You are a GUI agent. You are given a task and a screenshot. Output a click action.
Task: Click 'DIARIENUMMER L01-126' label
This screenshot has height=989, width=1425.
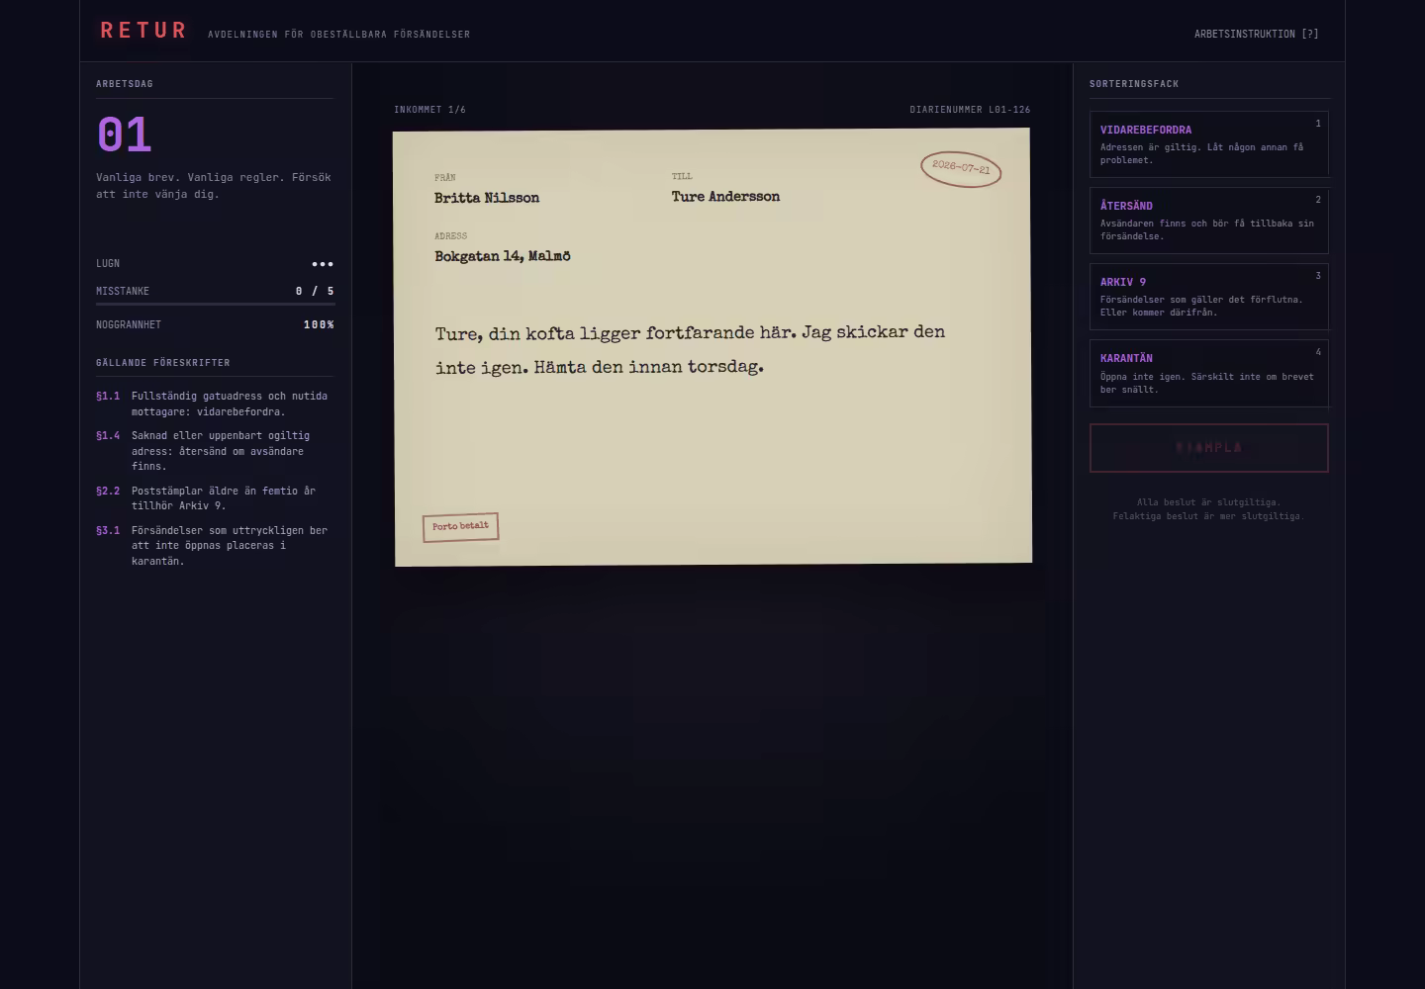[970, 110]
